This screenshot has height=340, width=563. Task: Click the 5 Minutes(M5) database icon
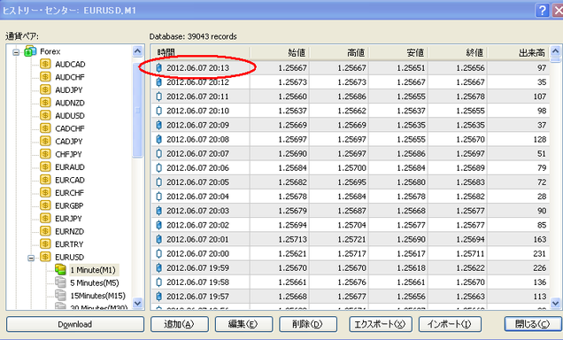(x=60, y=282)
